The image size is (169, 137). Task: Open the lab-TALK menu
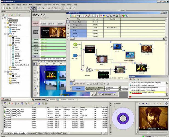coord(56,5)
